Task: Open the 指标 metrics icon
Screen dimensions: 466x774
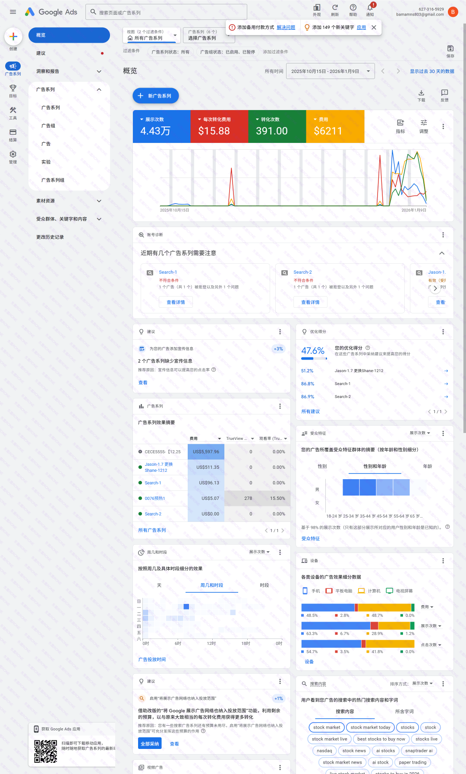Action: click(400, 123)
